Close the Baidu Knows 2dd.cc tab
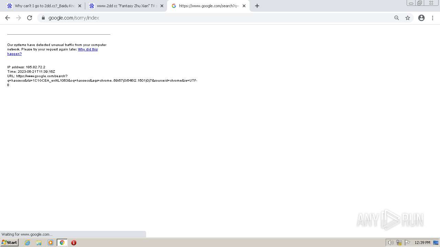Screen dimensions: 440x247 point(80,6)
